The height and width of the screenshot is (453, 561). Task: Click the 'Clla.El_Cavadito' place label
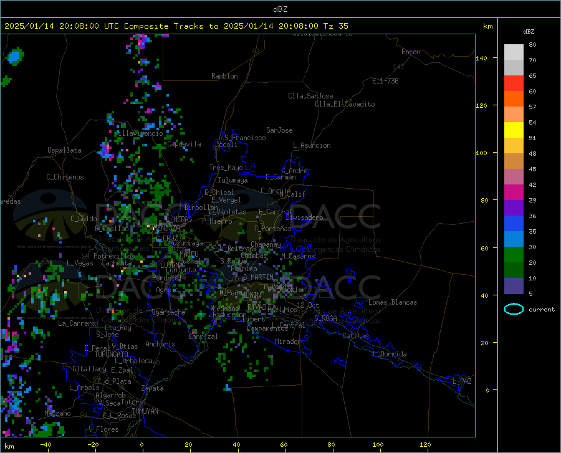click(x=345, y=105)
